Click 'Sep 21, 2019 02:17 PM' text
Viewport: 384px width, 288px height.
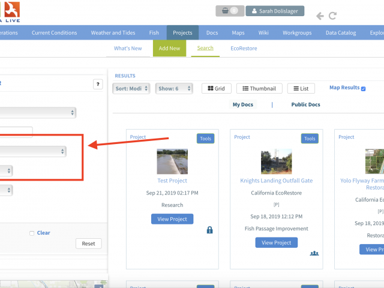pyautogui.click(x=172, y=193)
